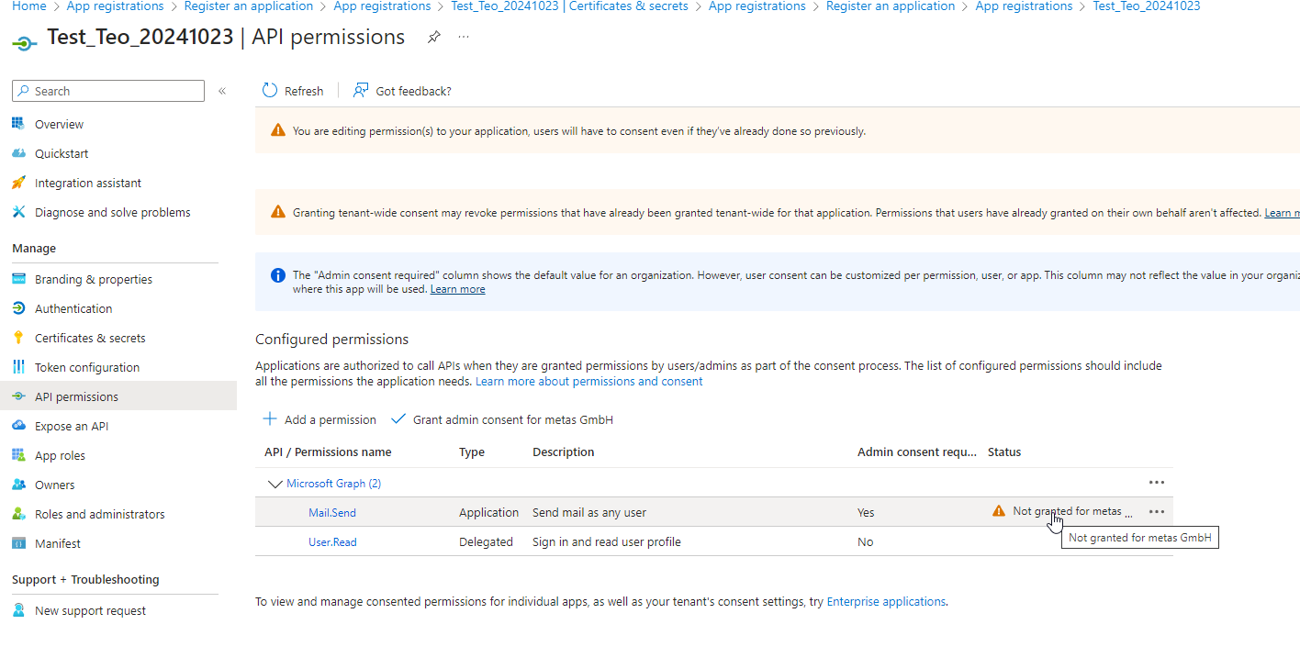This screenshot has height=669, width=1300.
Task: Click the pin icon beside the page title
Action: coord(433,37)
